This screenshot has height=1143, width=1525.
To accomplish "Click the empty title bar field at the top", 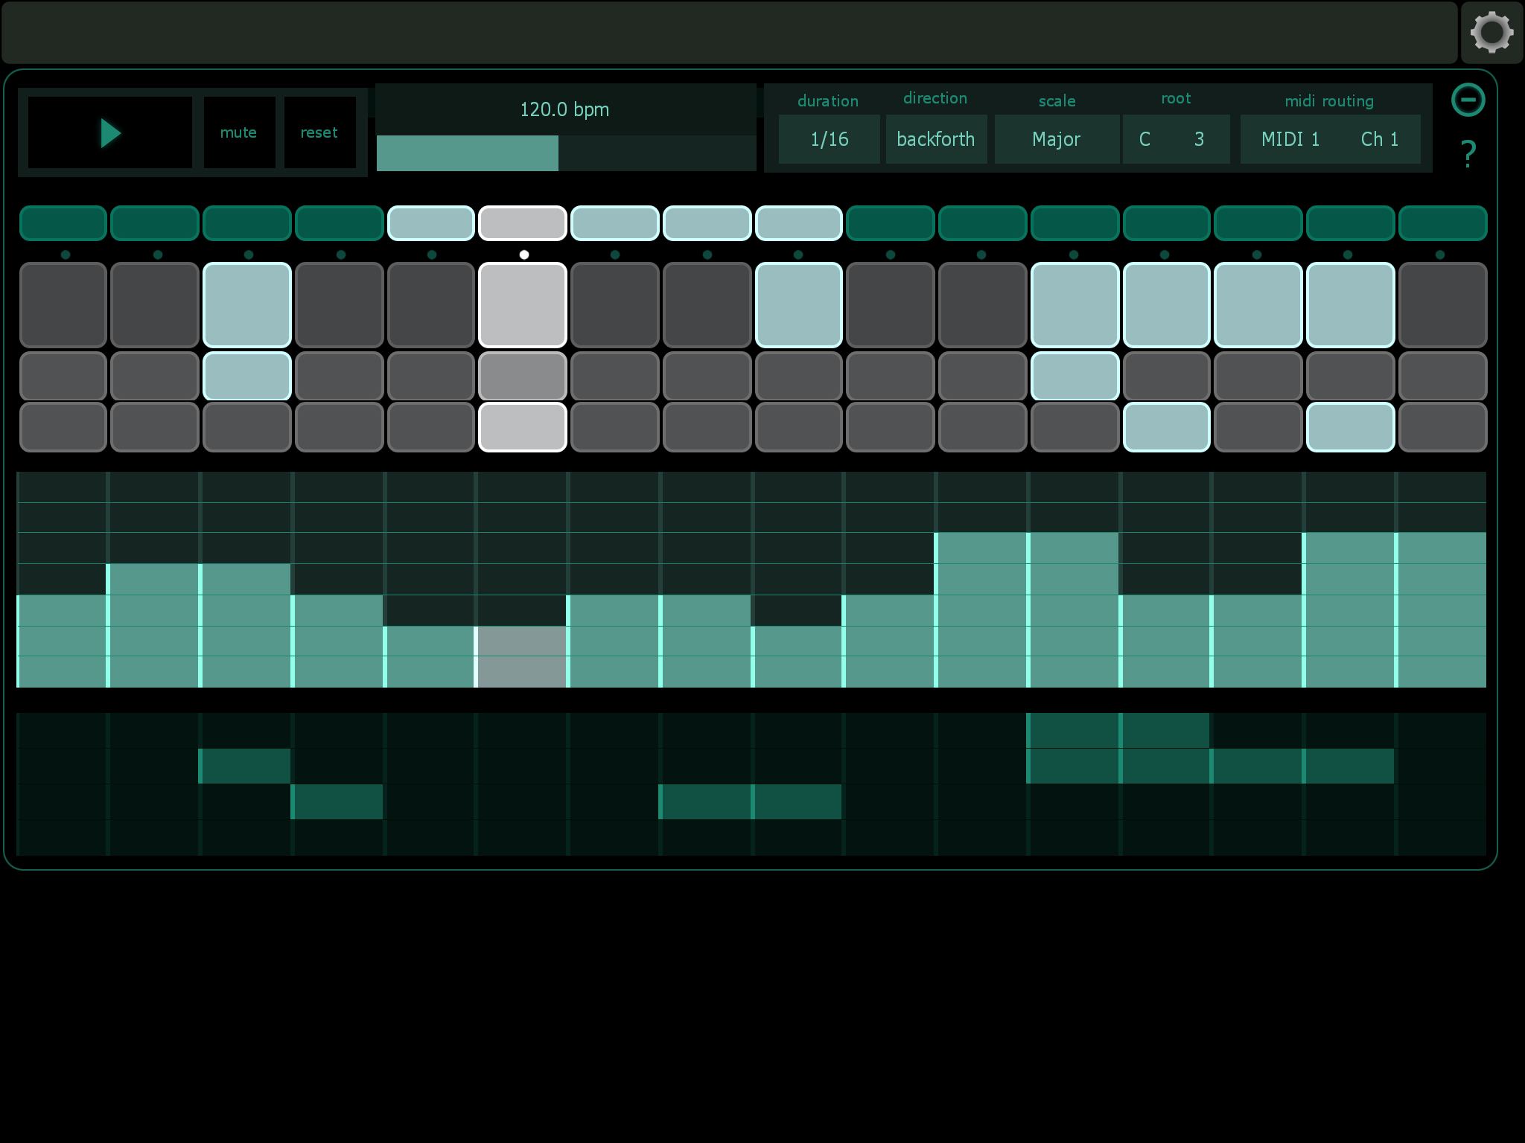I will [730, 33].
